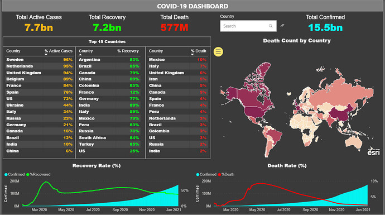Select South Africa in the Recovery table
Viewport: 385px width, 215px height.
tap(92, 137)
